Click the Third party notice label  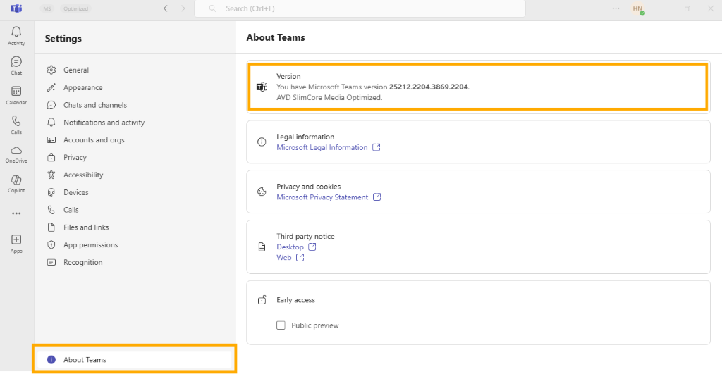coord(305,236)
